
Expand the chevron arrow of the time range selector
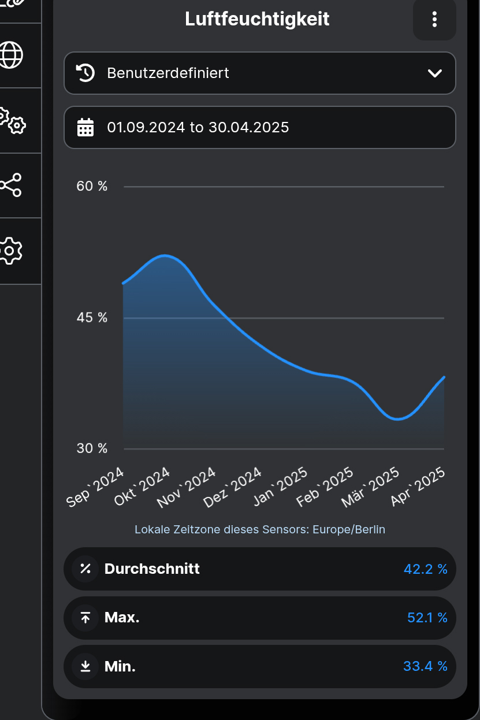pos(434,73)
